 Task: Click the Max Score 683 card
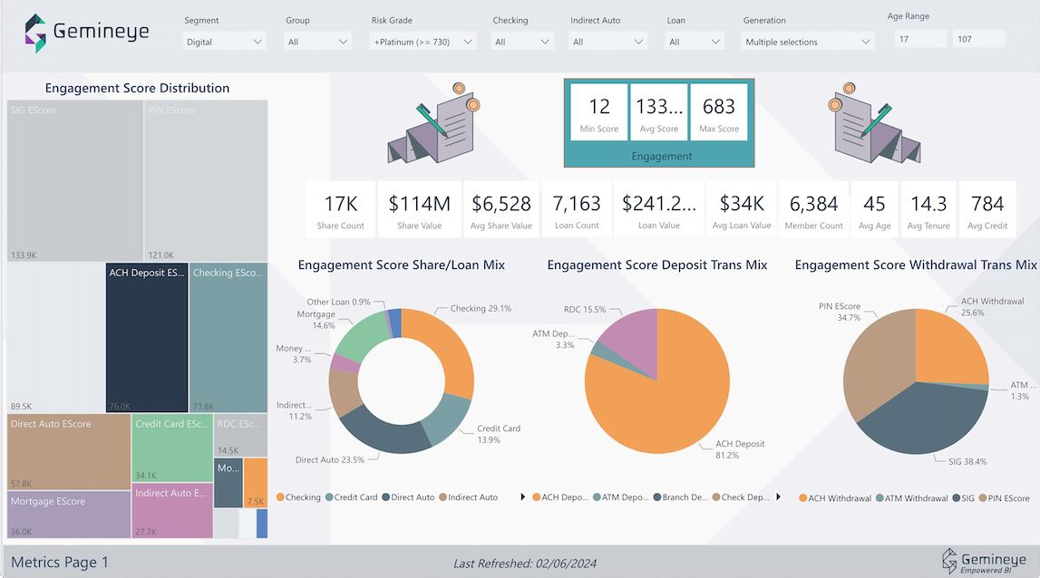[719, 116]
